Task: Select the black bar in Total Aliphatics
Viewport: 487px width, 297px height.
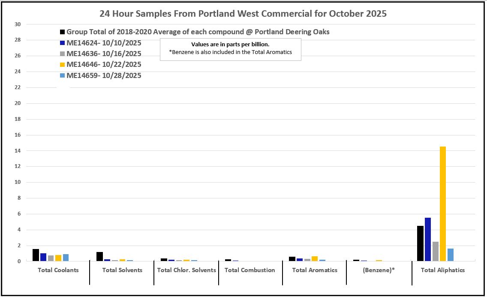Action: [x=420, y=243]
